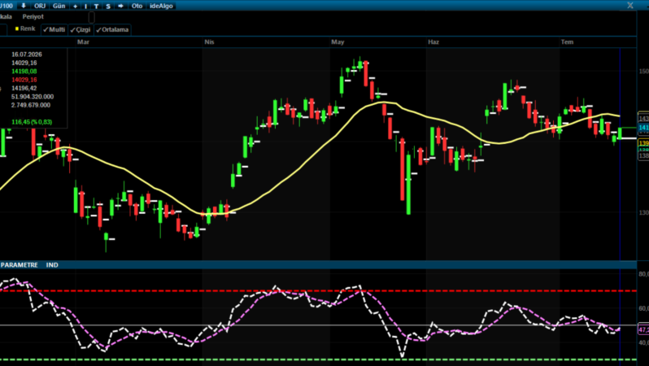The width and height of the screenshot is (649, 366).
Task: Click the yellow Renk color swatch
Action: (x=17, y=29)
